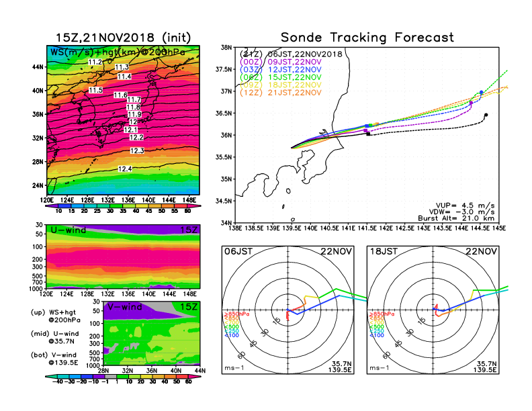Image resolution: width=532 pixels, height=411 pixels.
Task: Click the "15Z" label in the V-wind panel
Action: point(189,307)
